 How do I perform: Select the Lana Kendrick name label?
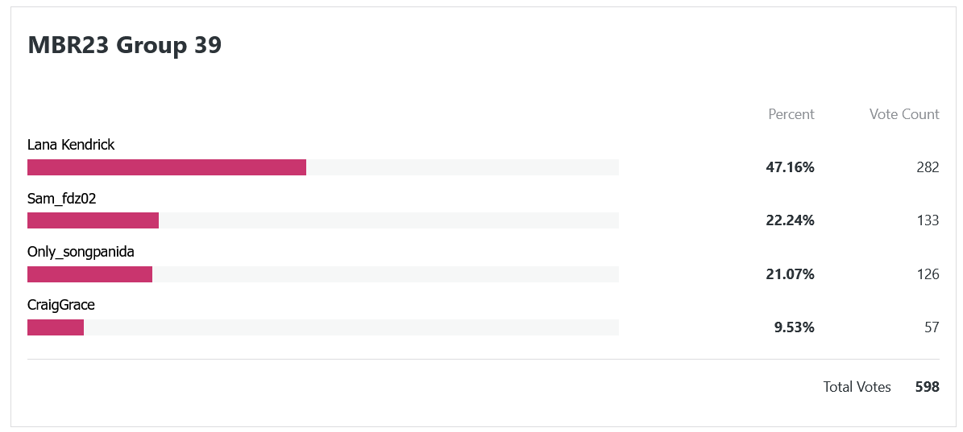(71, 146)
